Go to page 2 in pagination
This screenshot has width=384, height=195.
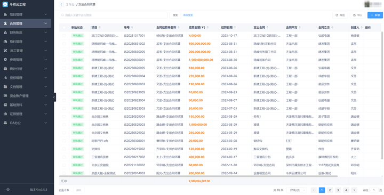coord(330,190)
